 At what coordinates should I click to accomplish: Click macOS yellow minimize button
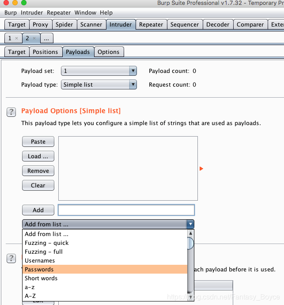[15, 2]
